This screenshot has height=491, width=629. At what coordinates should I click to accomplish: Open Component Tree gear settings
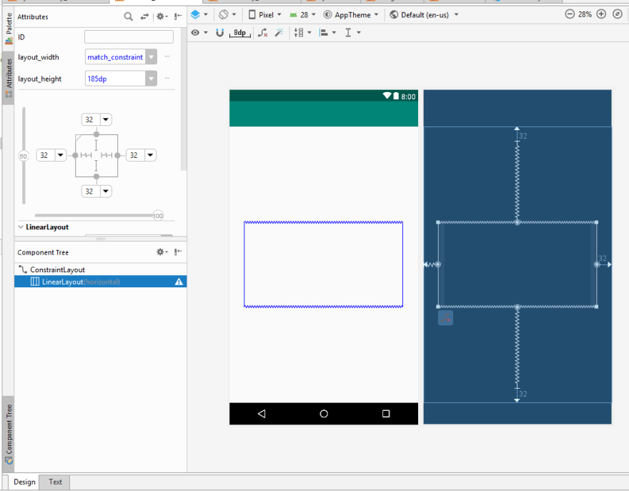click(x=162, y=252)
